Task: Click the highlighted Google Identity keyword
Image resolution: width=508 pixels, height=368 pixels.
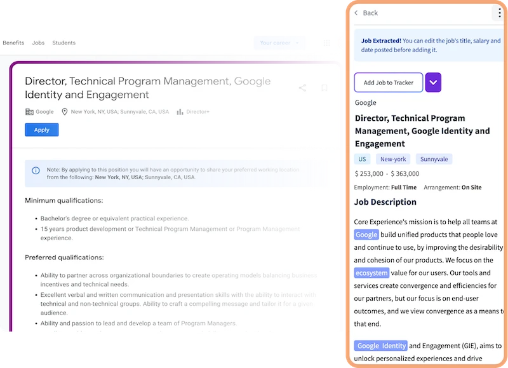Action: point(381,346)
